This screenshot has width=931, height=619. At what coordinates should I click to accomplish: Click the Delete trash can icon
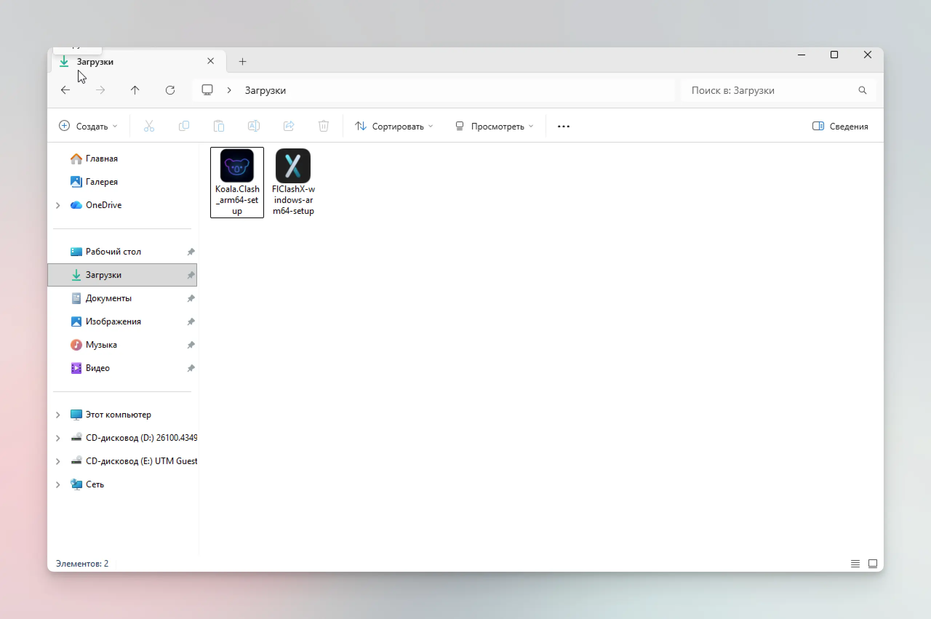[323, 126]
